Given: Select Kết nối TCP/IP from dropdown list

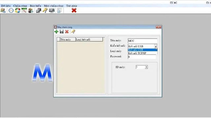Looking at the screenshot, I should [x=142, y=53].
